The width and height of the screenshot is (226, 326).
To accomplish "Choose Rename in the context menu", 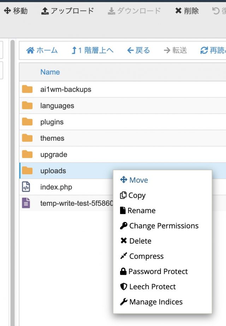I will (x=138, y=210).
